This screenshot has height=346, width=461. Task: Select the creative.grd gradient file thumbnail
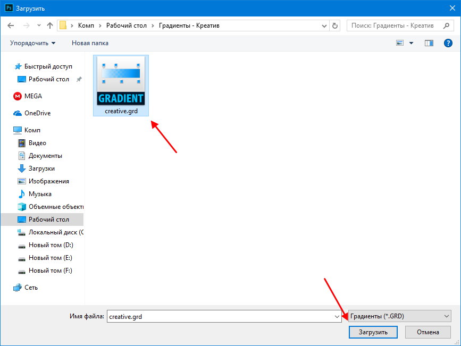[121, 81]
